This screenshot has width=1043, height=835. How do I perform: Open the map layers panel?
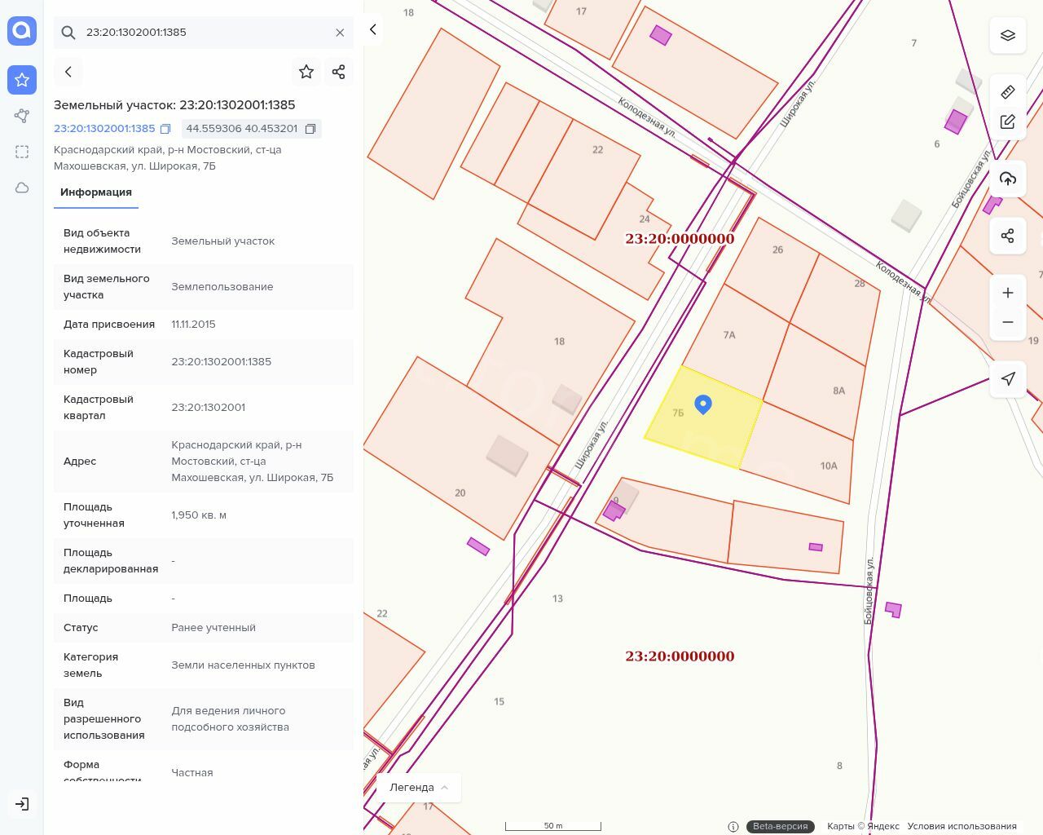(1008, 35)
